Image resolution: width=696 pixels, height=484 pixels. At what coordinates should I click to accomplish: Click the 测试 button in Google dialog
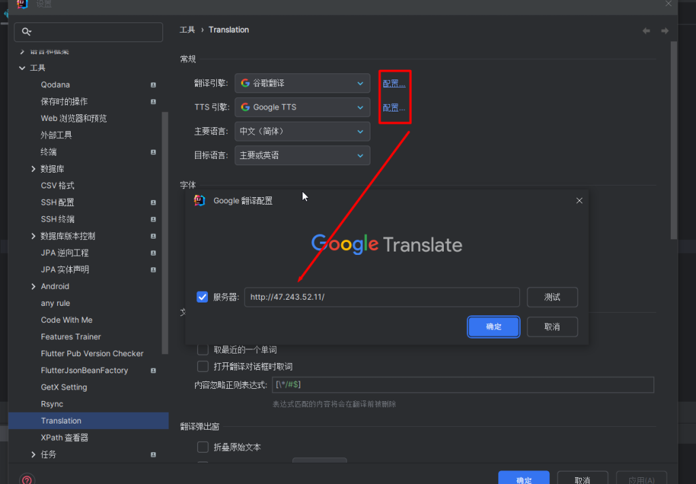coord(552,296)
